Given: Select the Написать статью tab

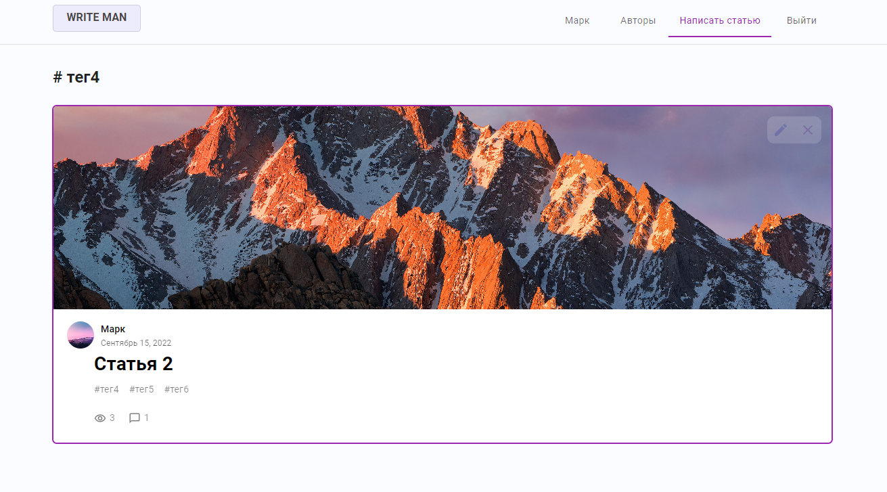Looking at the screenshot, I should point(719,20).
